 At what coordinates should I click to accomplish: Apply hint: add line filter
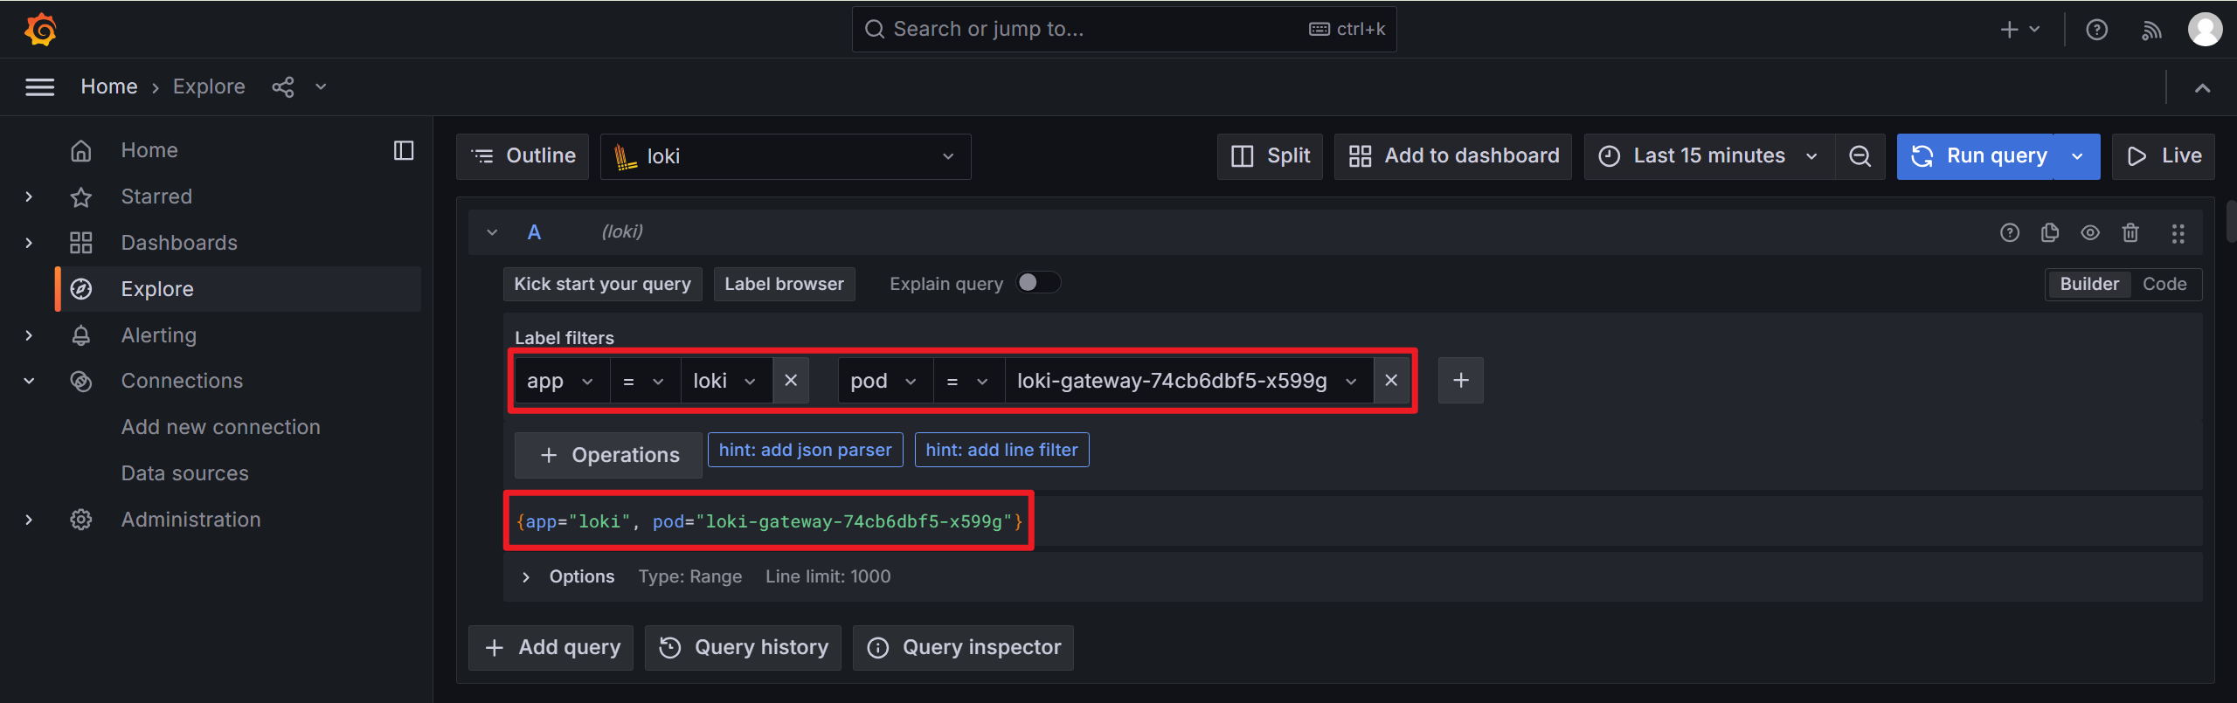point(1001,450)
